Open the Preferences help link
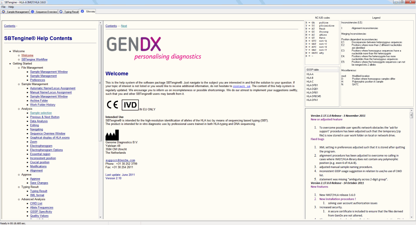Screen dimensions: 416x225 coord(38,80)
